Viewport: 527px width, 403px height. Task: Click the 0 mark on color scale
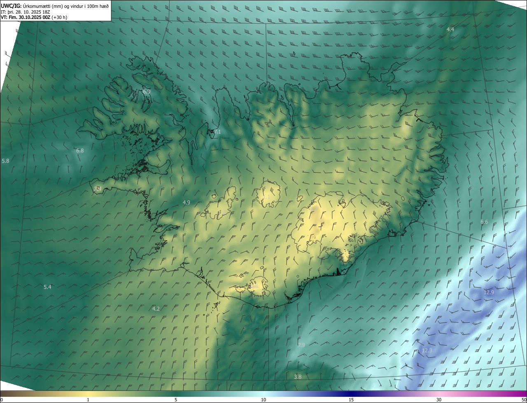tap(2, 400)
